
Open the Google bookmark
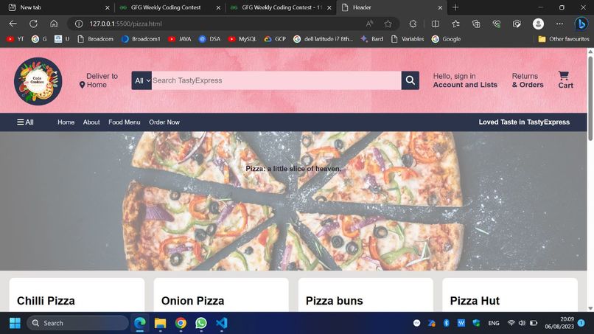(x=447, y=38)
